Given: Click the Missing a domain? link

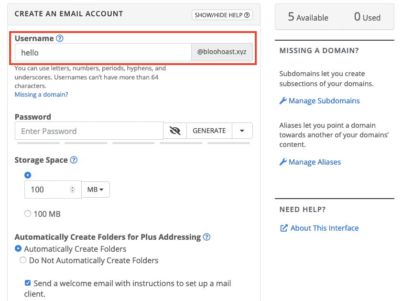Looking at the screenshot, I should click(41, 94).
